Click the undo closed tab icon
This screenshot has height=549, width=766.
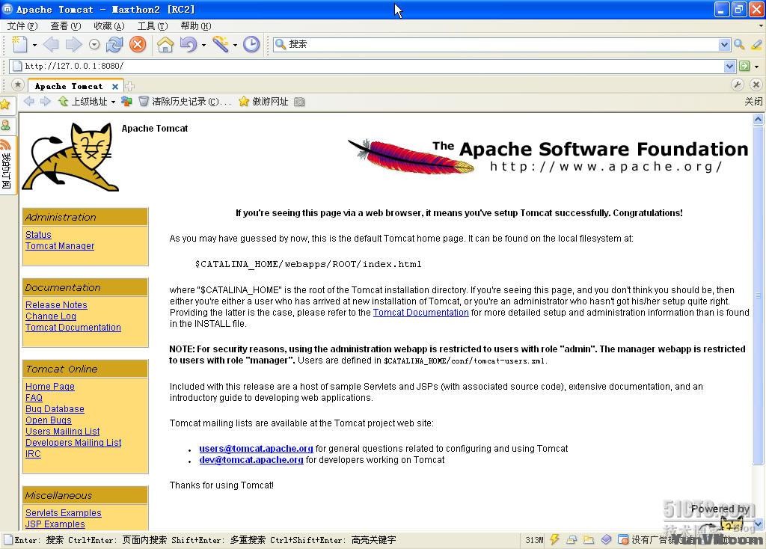(189, 44)
